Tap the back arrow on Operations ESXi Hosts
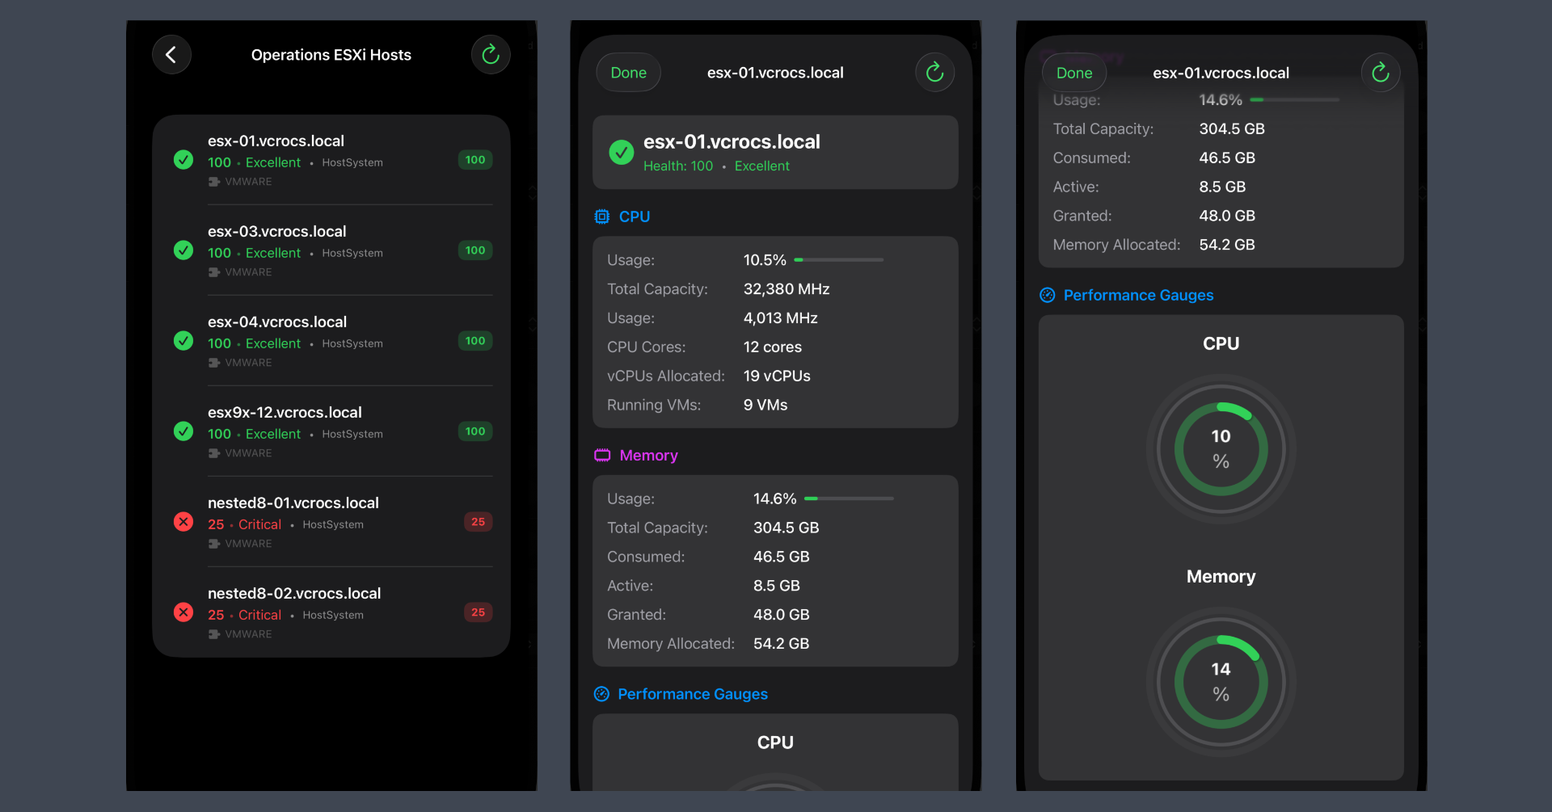This screenshot has height=812, width=1552. click(171, 55)
